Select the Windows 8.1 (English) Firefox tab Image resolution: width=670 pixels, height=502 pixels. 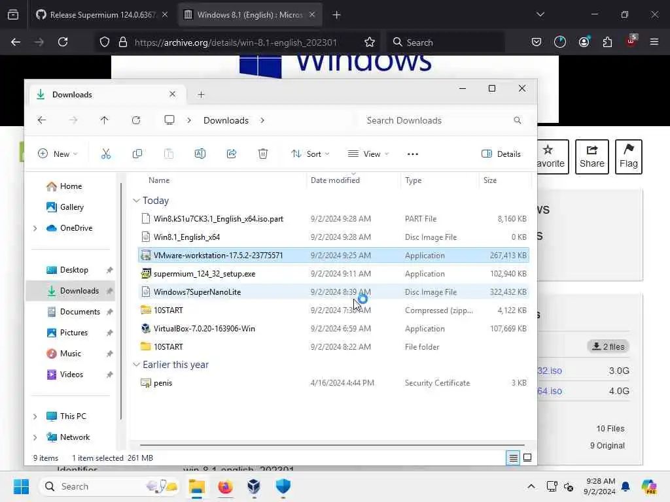251,15
